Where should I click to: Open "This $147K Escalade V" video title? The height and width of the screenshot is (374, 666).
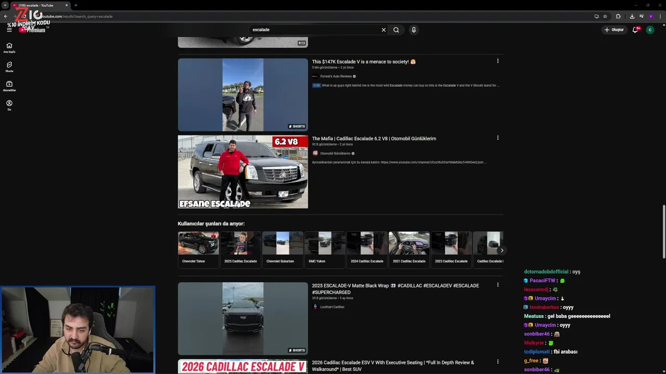pos(364,62)
